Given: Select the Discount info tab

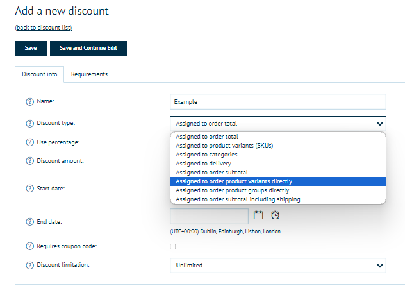Looking at the screenshot, I should [x=39, y=74].
